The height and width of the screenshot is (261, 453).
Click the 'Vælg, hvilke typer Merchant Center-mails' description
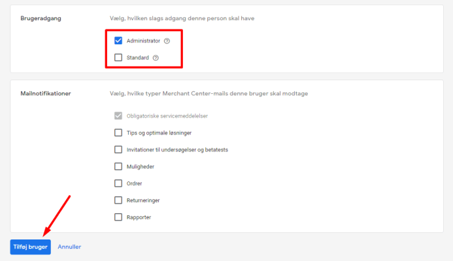point(209,93)
